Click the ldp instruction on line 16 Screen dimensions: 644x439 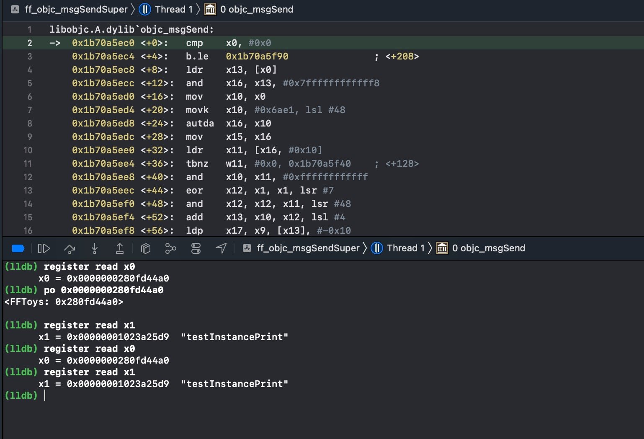click(x=194, y=230)
